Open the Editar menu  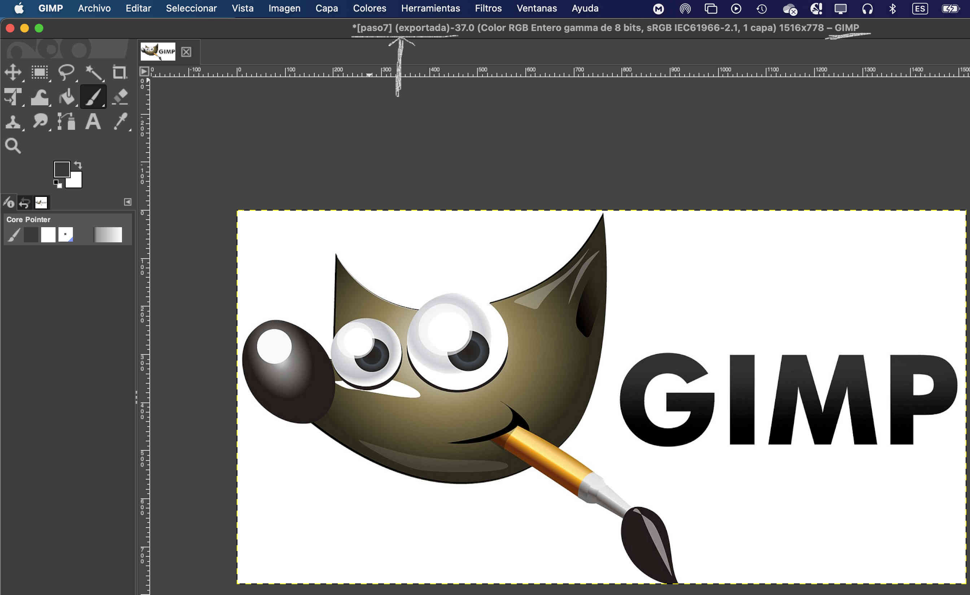click(138, 8)
